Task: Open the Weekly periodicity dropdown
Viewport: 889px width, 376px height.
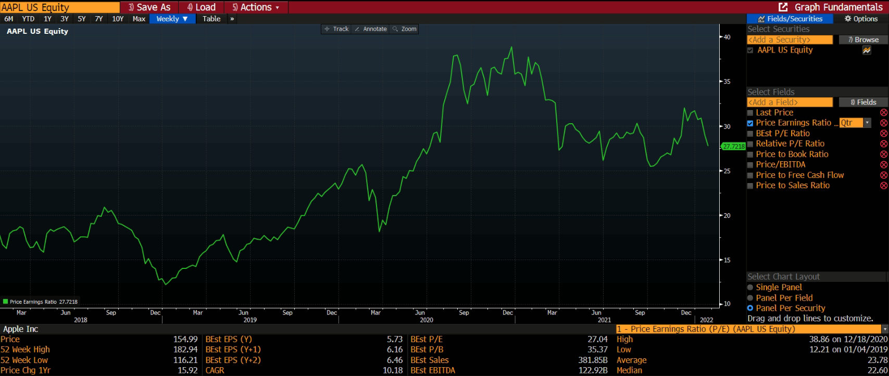Action: pos(172,19)
